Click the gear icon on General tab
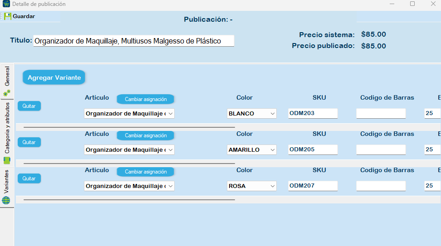Image resolution: width=441 pixels, height=246 pixels. [7, 93]
